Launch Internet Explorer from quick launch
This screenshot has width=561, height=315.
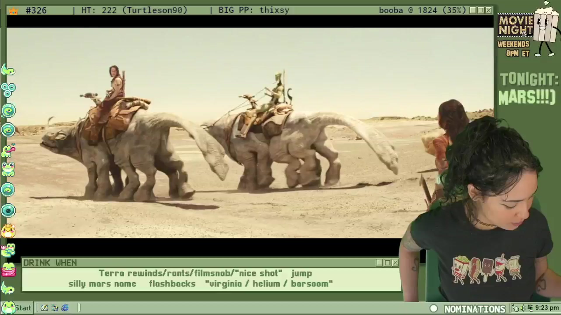(65, 308)
